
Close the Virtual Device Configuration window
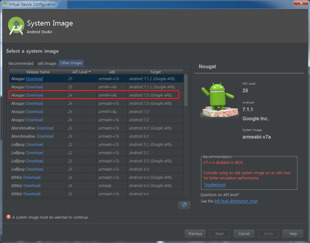301,3
